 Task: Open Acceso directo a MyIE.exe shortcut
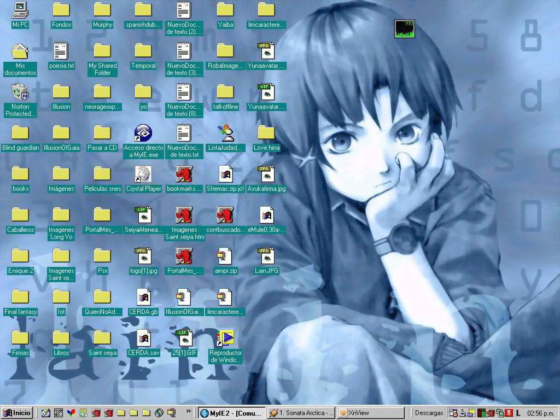[143, 133]
